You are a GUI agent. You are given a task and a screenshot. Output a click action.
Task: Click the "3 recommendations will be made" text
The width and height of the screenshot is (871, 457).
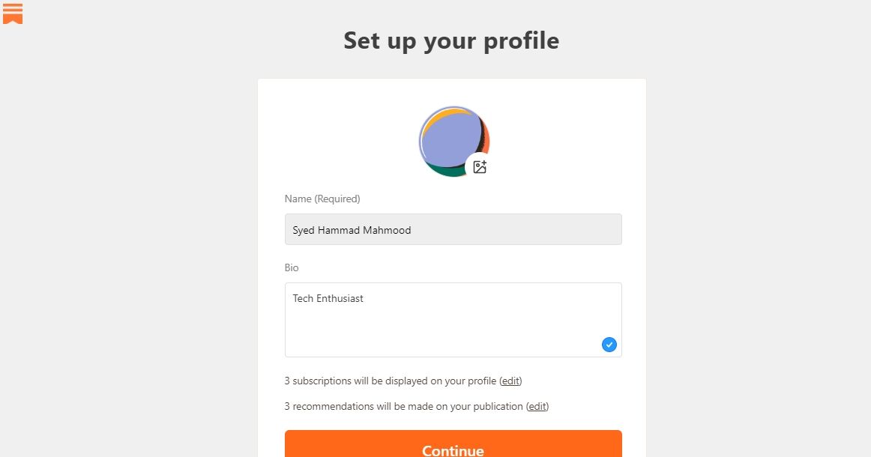pos(403,406)
